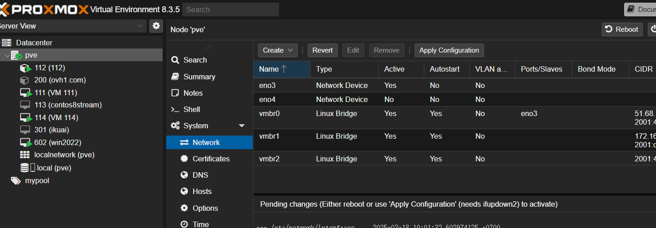Select the VM 114 monitor icon
Viewport: 656px width, 228px height.
pos(25,118)
